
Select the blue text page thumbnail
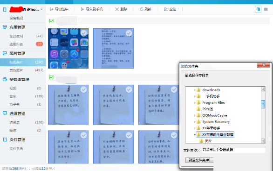tap(113, 48)
